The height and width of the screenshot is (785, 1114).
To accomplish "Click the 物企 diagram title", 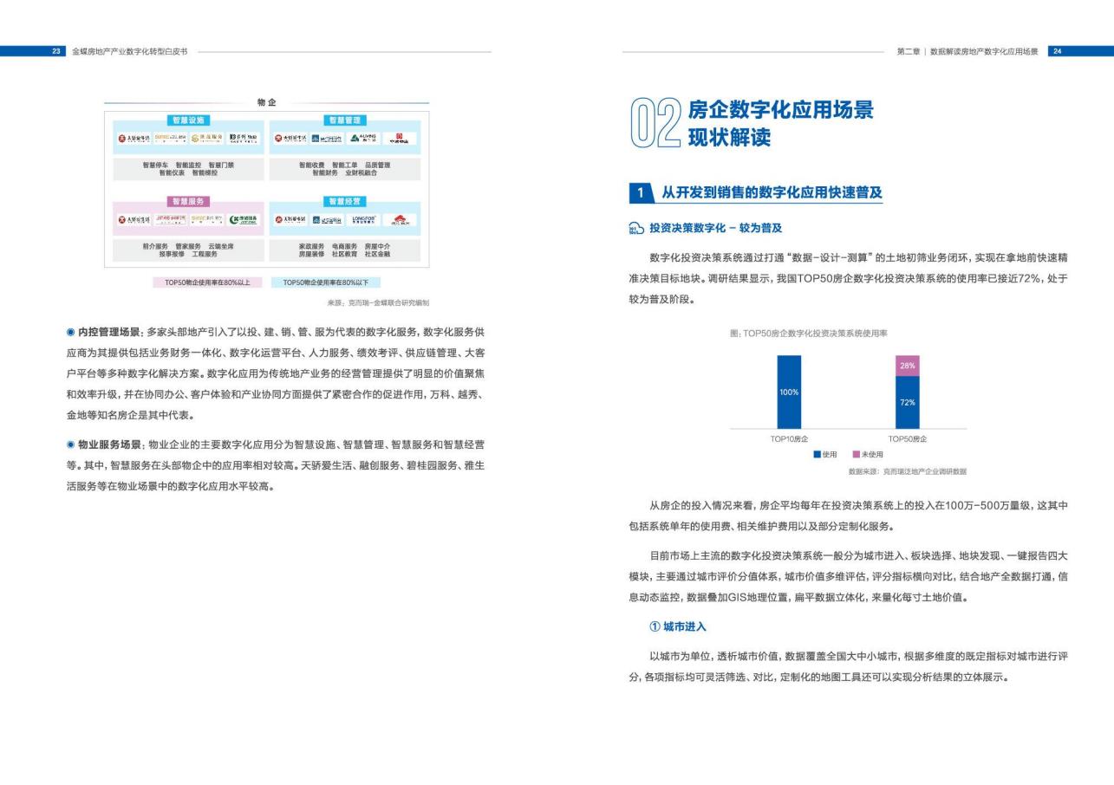I will pos(267,103).
